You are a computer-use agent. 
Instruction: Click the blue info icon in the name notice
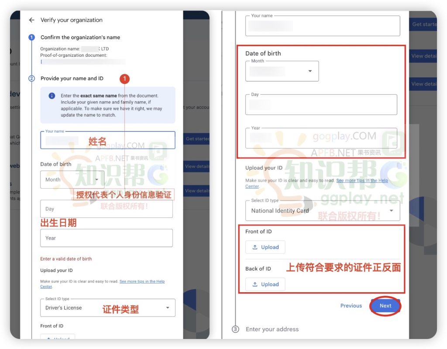click(52, 96)
